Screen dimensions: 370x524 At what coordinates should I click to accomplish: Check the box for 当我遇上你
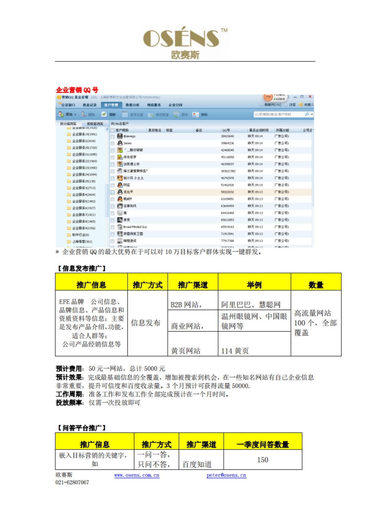click(113, 164)
